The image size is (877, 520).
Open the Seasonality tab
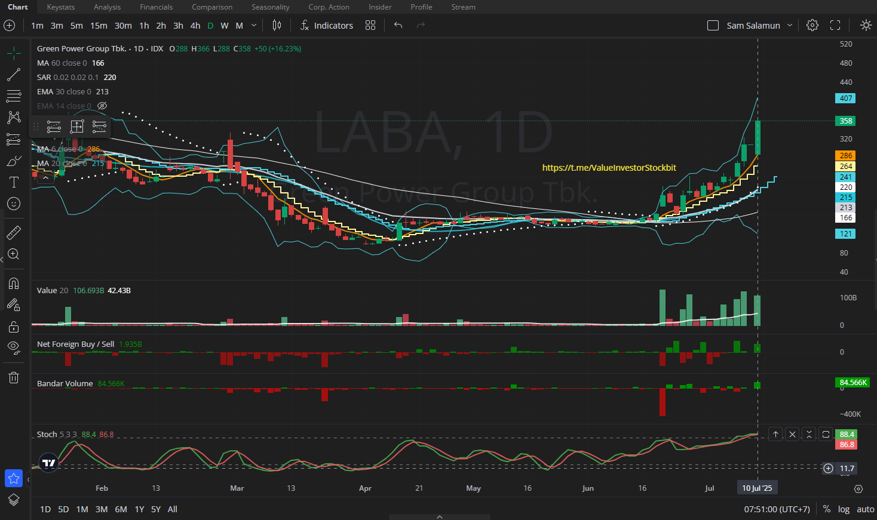point(270,7)
